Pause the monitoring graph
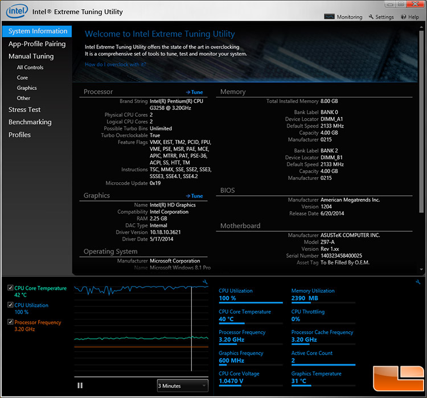Screen dimensions: 427x398 80,385
